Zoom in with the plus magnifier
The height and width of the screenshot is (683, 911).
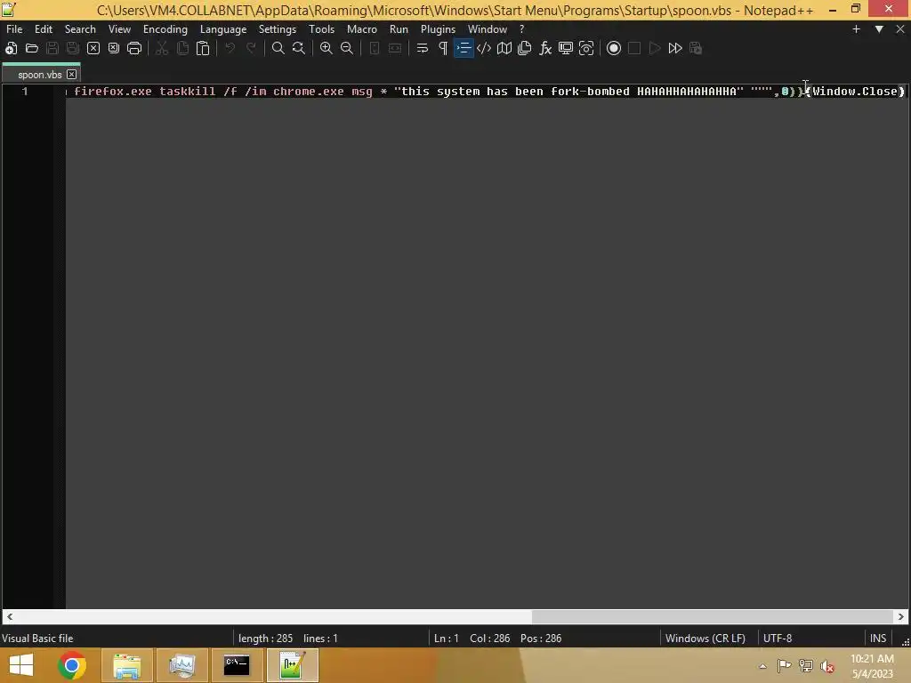coord(326,48)
